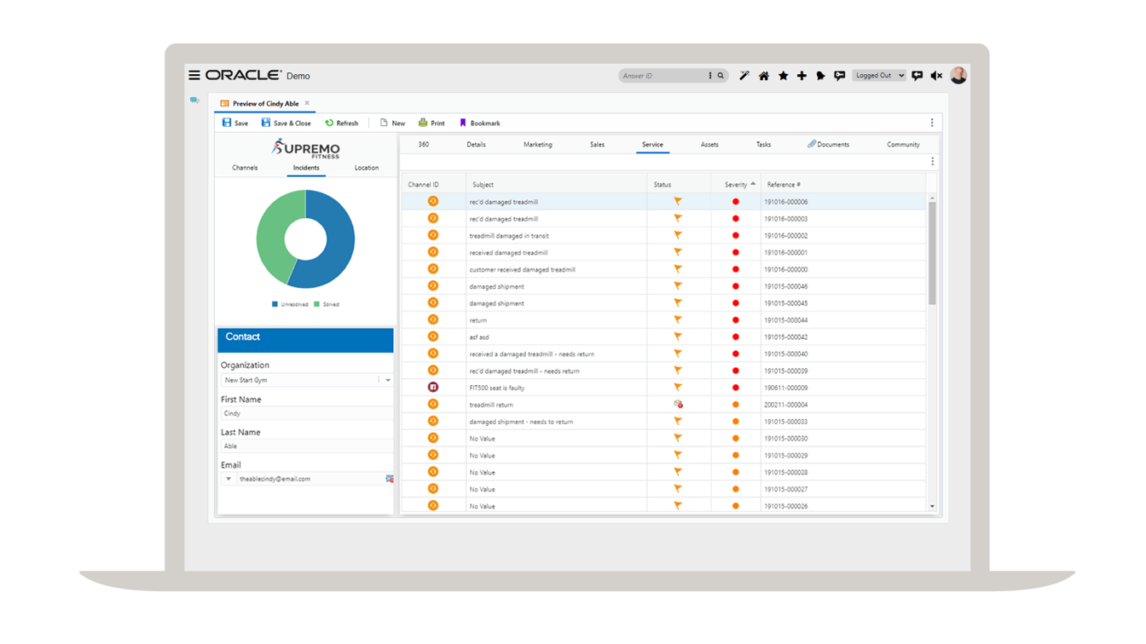Expand the Email type dropdown arrow
The height and width of the screenshot is (644, 1146).
pos(228,479)
